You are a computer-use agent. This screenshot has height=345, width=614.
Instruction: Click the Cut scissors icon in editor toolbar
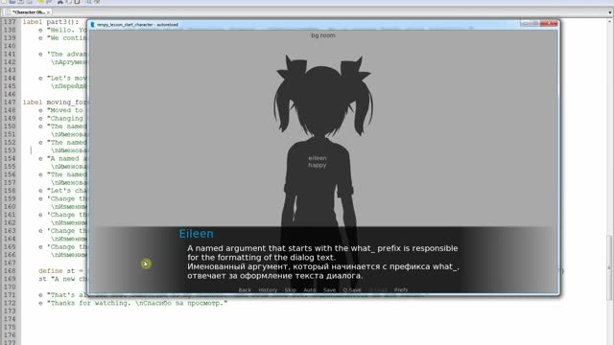pos(59,2)
